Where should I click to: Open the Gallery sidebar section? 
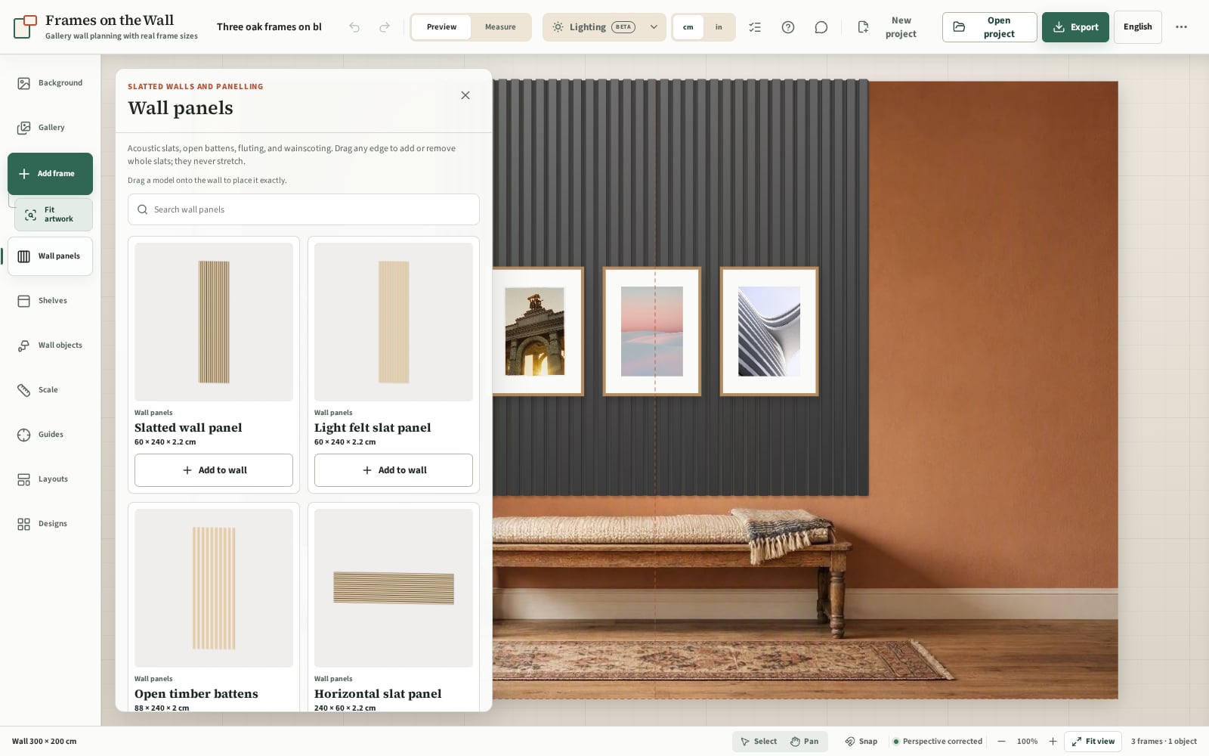tap(51, 128)
